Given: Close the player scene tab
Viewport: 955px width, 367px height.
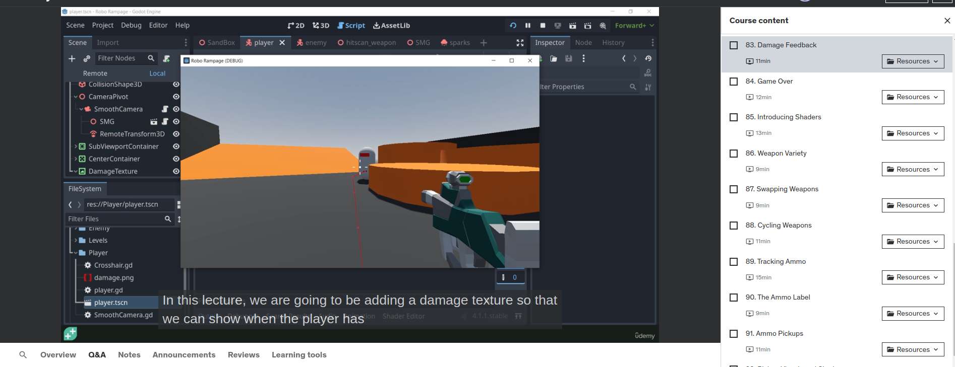Looking at the screenshot, I should point(282,43).
